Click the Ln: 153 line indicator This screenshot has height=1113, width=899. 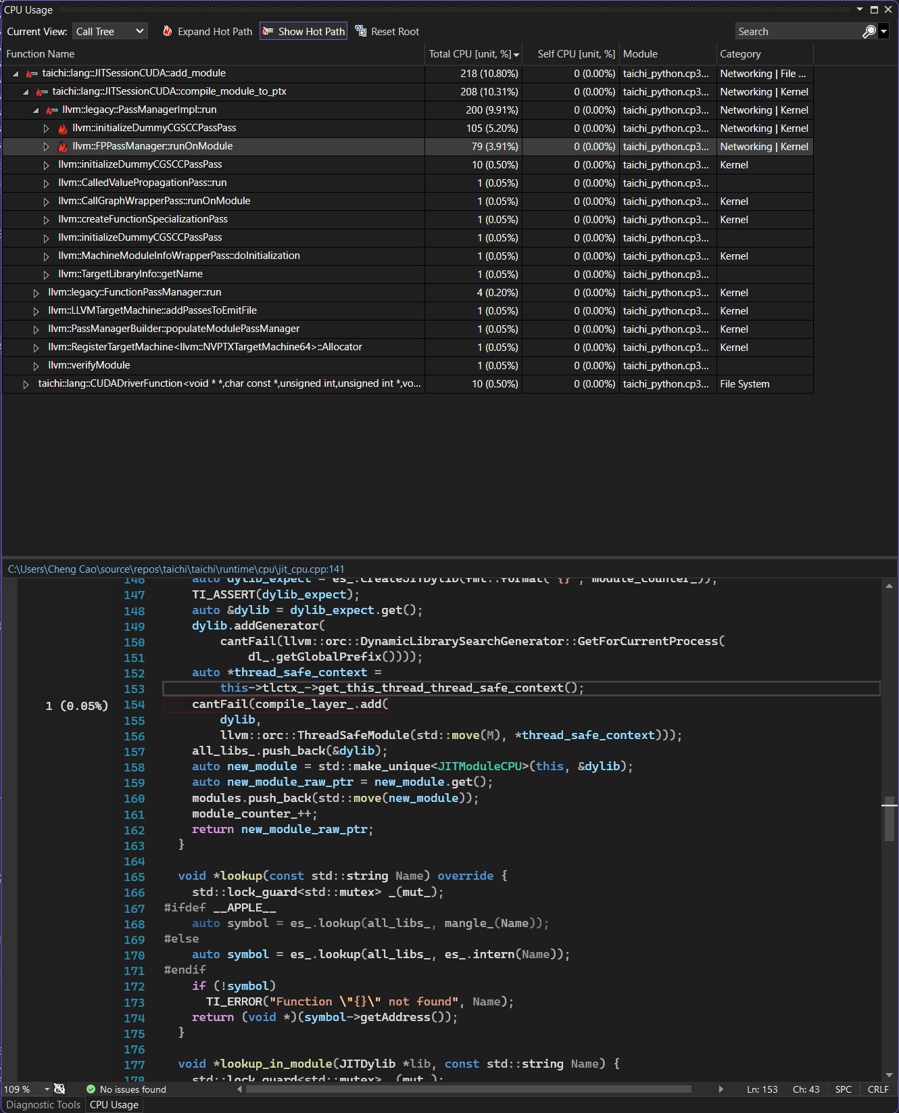click(x=762, y=1089)
